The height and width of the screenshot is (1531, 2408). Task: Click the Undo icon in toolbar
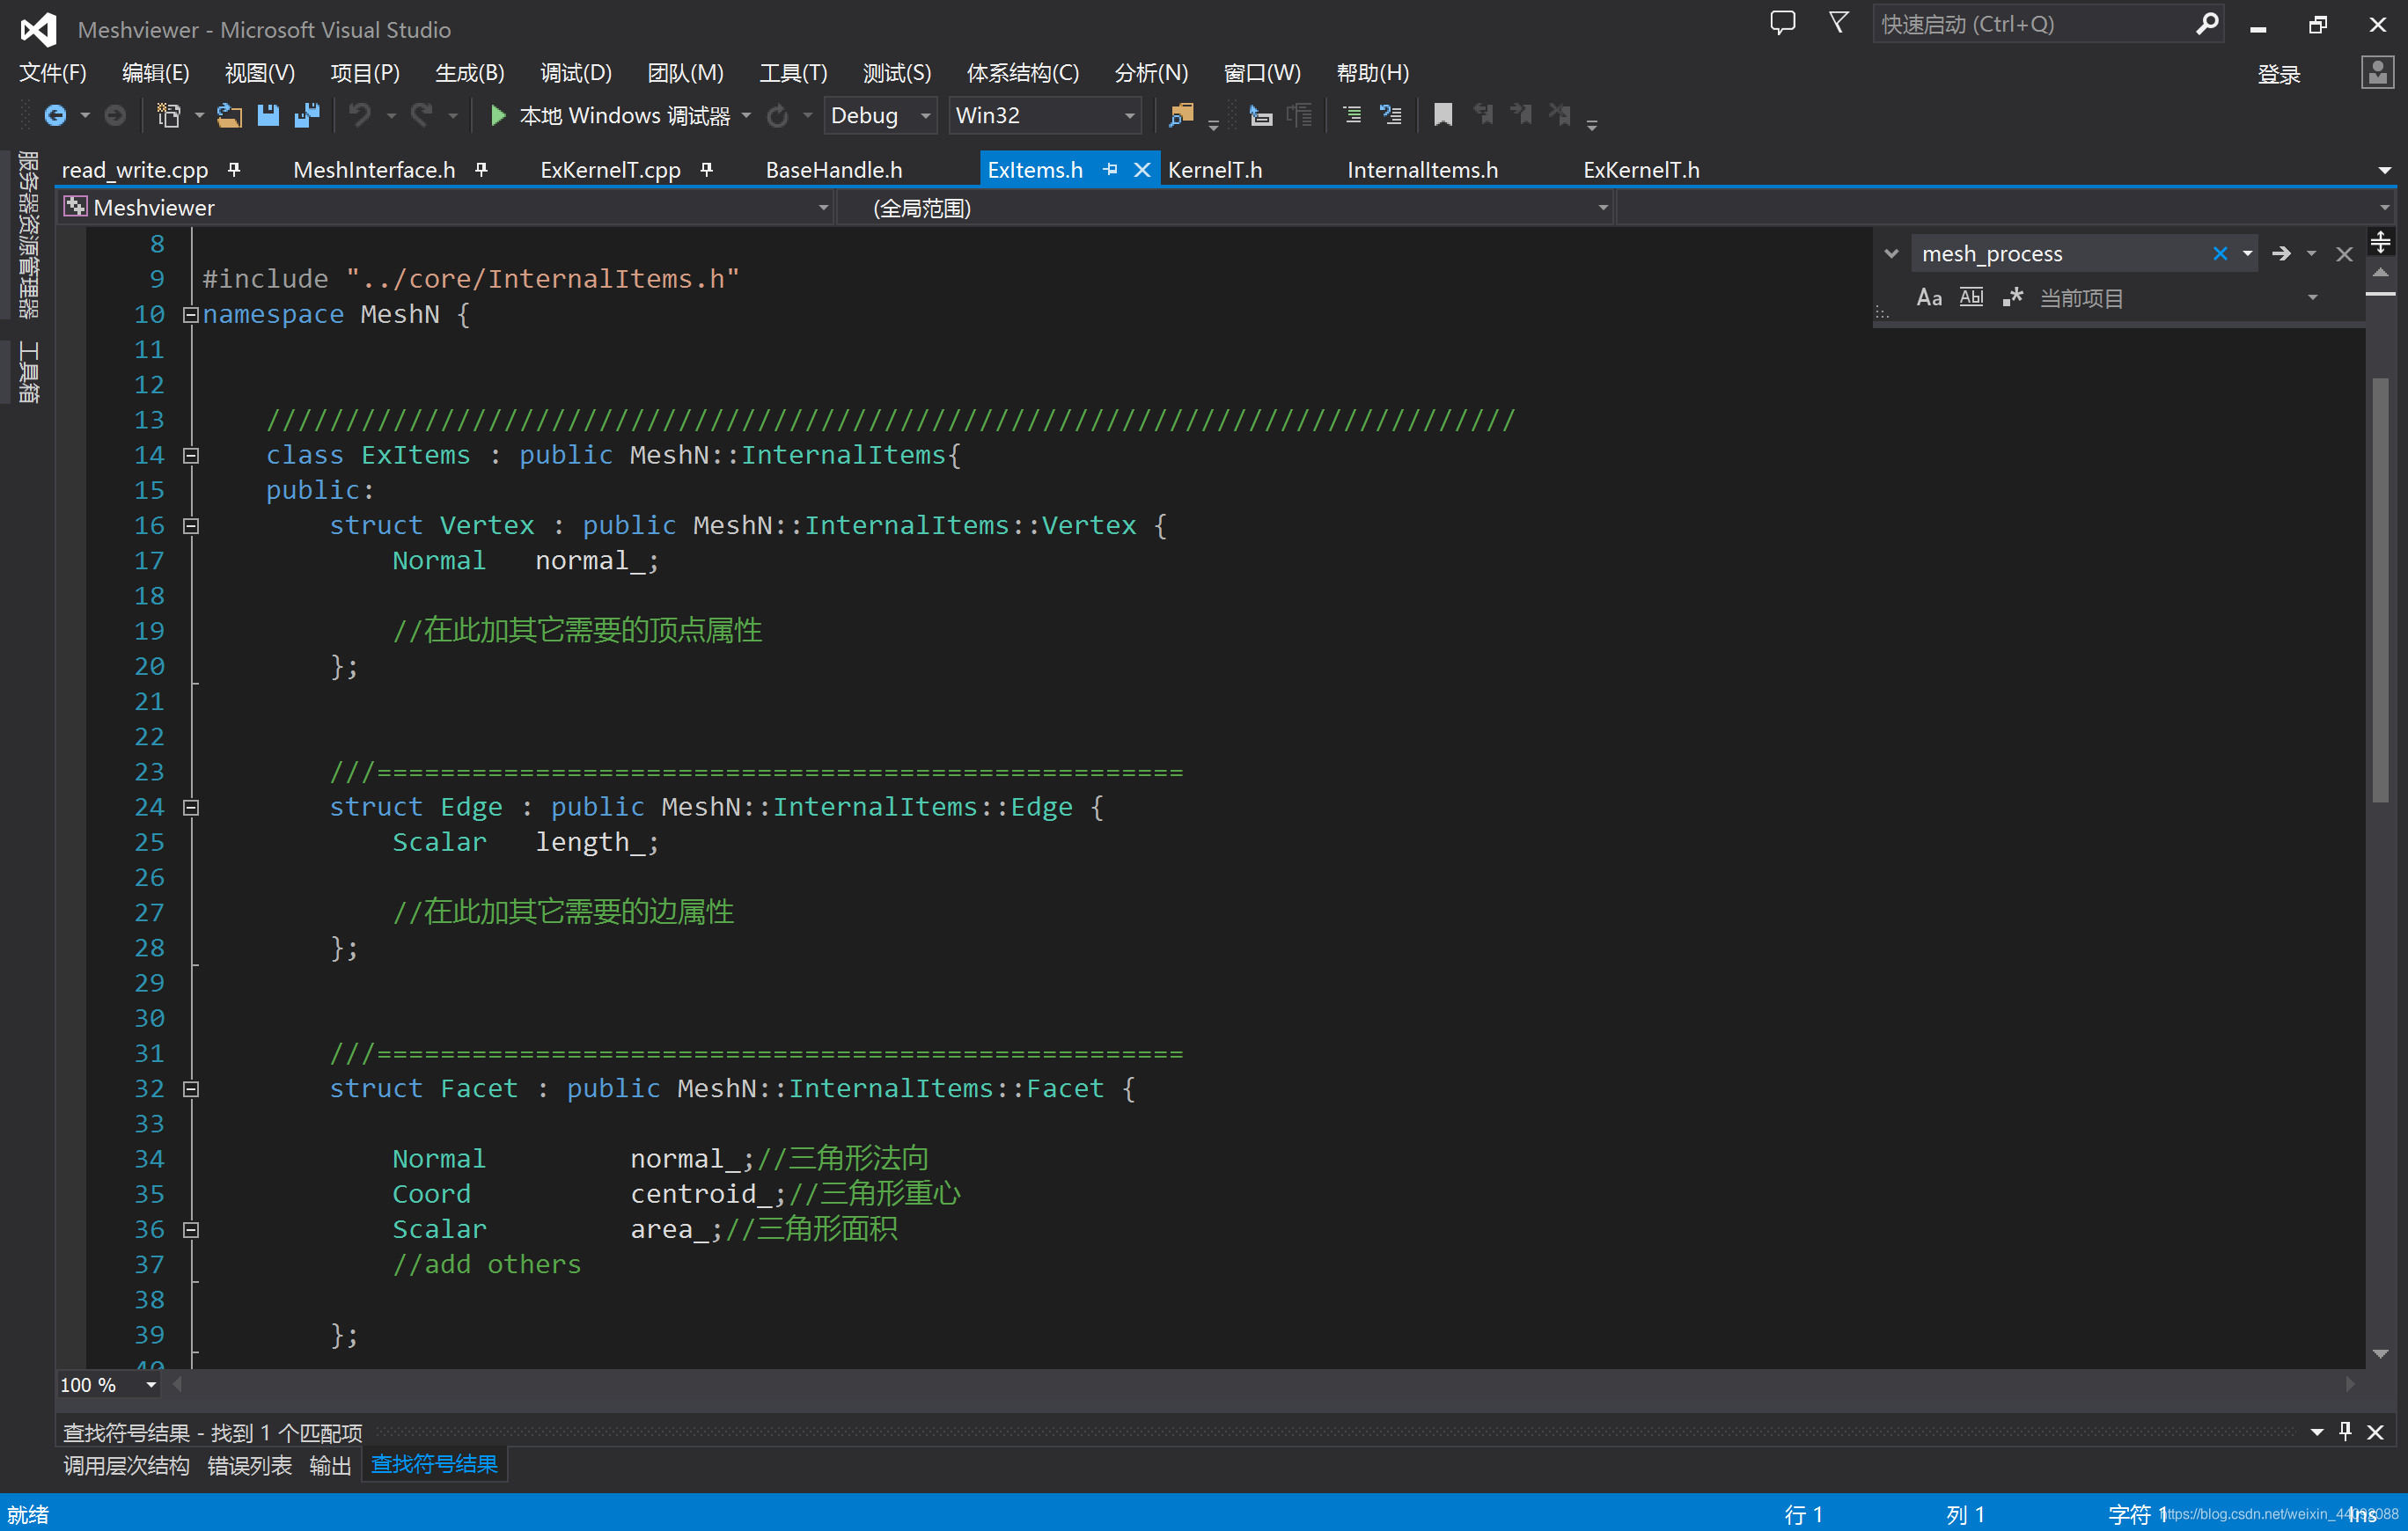pyautogui.click(x=358, y=114)
